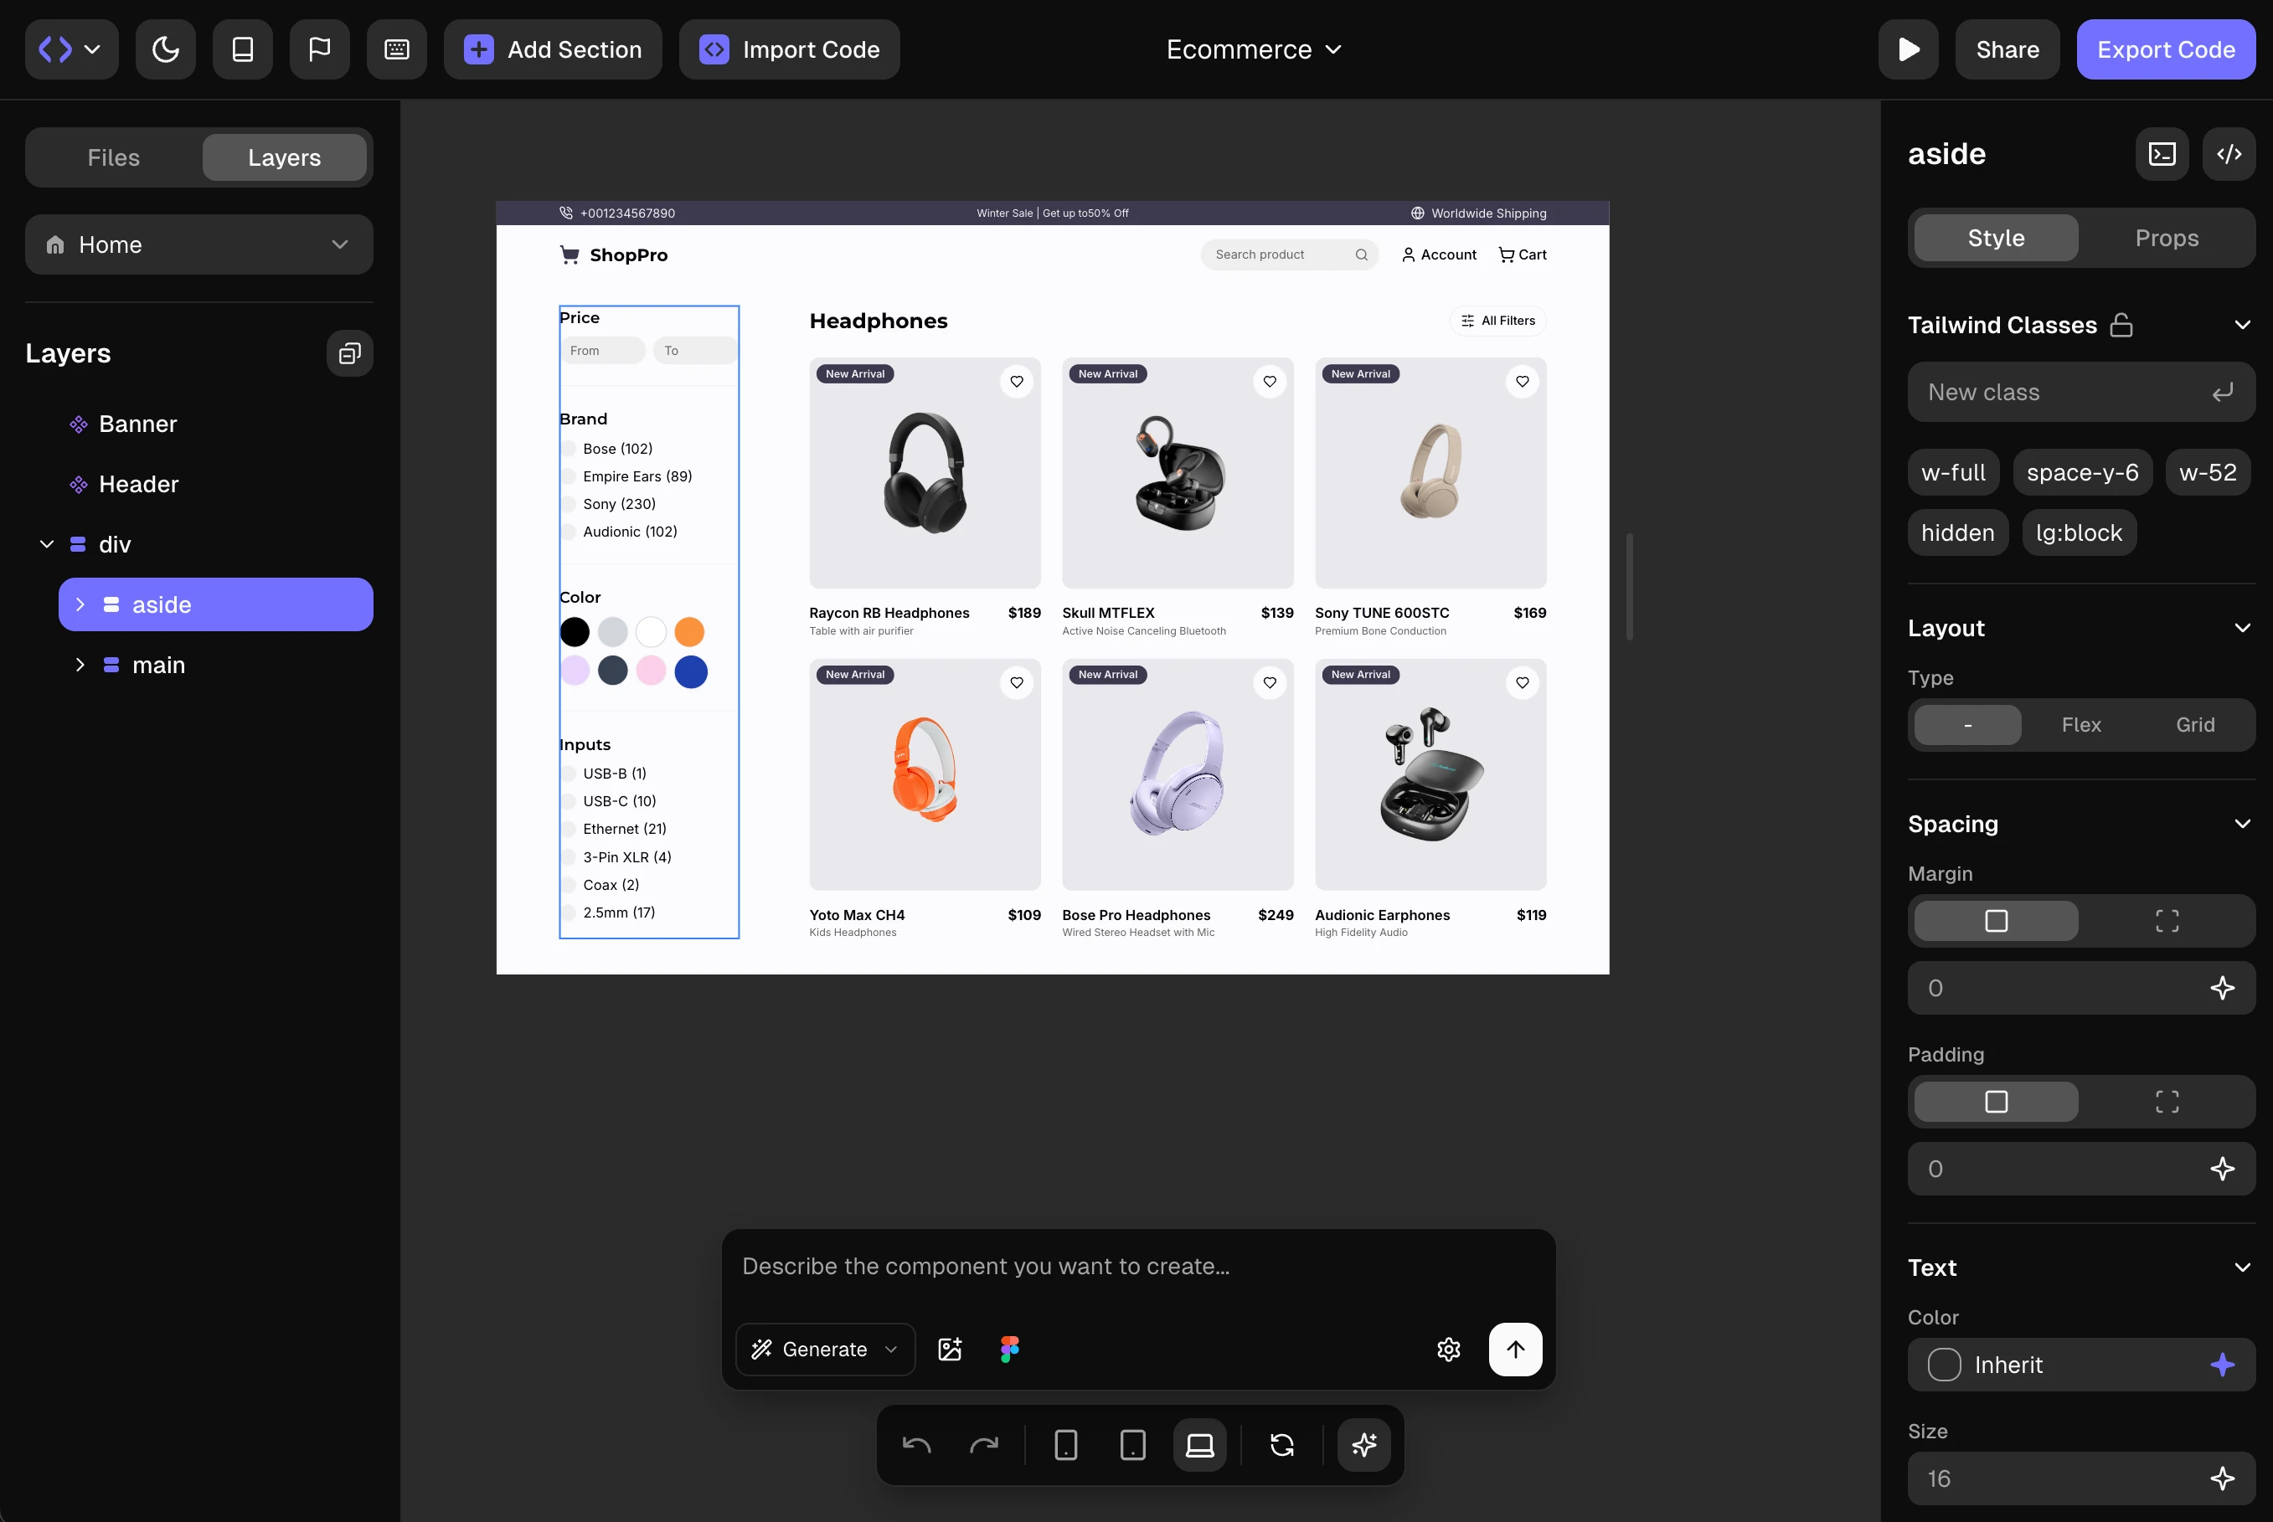Click padding value sparkle icon
Screen dimensions: 2273x1522
[x=2223, y=1169]
